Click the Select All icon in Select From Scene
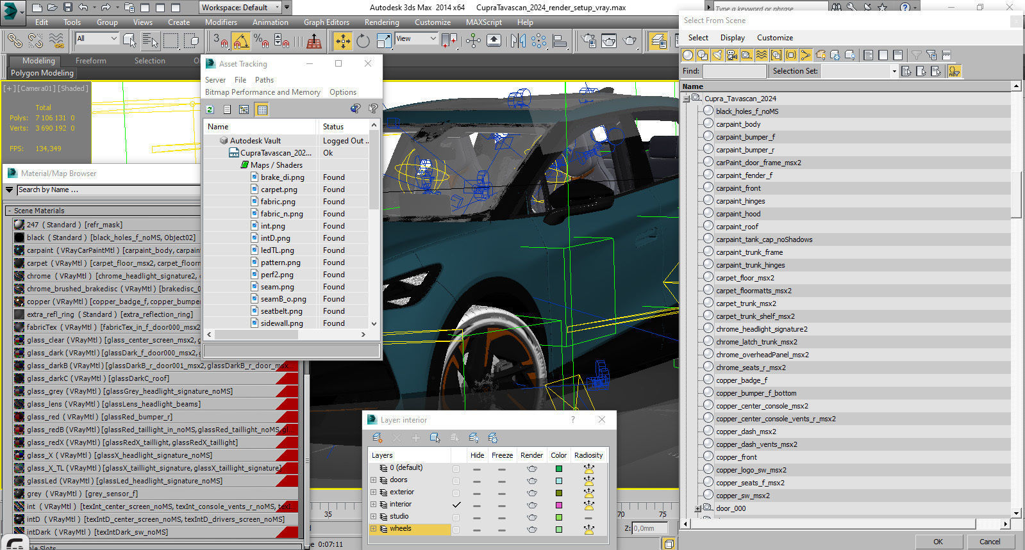The width and height of the screenshot is (1025, 550). [x=906, y=71]
